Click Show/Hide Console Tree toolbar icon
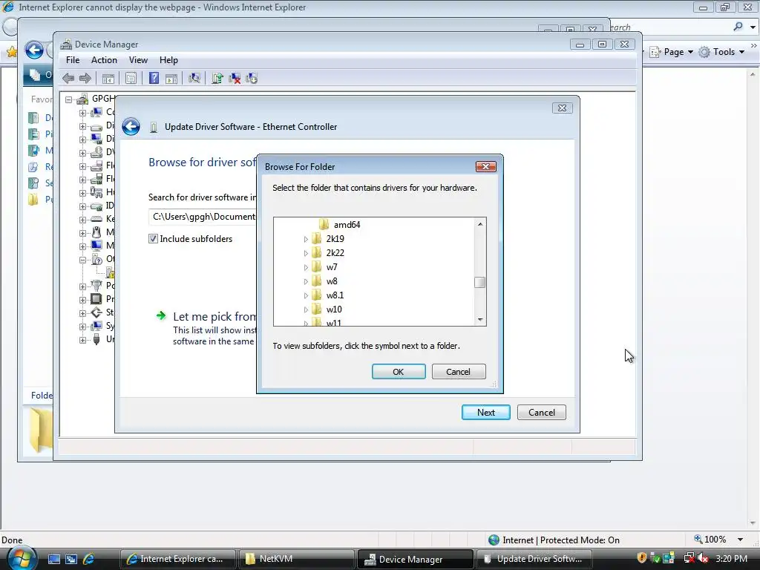 [108, 79]
